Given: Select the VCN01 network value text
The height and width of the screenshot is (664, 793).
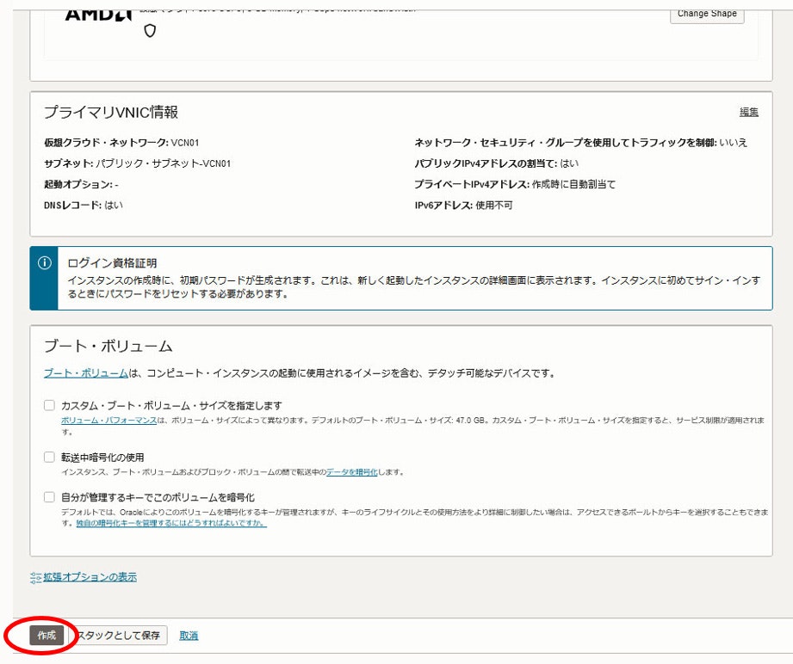Looking at the screenshot, I should (x=185, y=143).
